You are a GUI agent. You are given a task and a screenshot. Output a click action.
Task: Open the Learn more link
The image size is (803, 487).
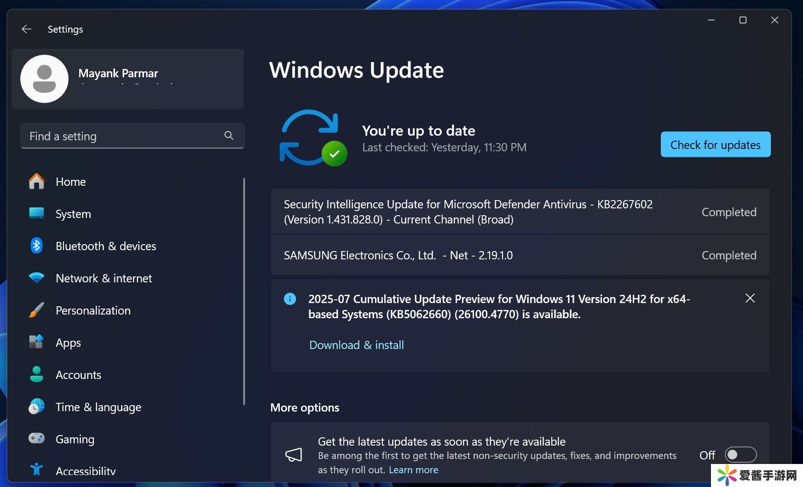413,470
